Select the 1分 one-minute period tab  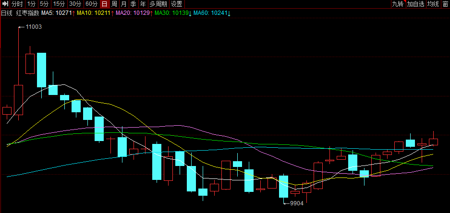click(32, 4)
